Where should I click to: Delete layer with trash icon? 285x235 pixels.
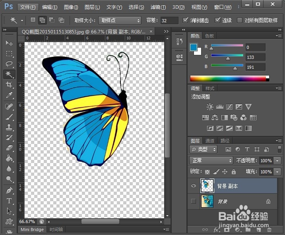[269, 229]
